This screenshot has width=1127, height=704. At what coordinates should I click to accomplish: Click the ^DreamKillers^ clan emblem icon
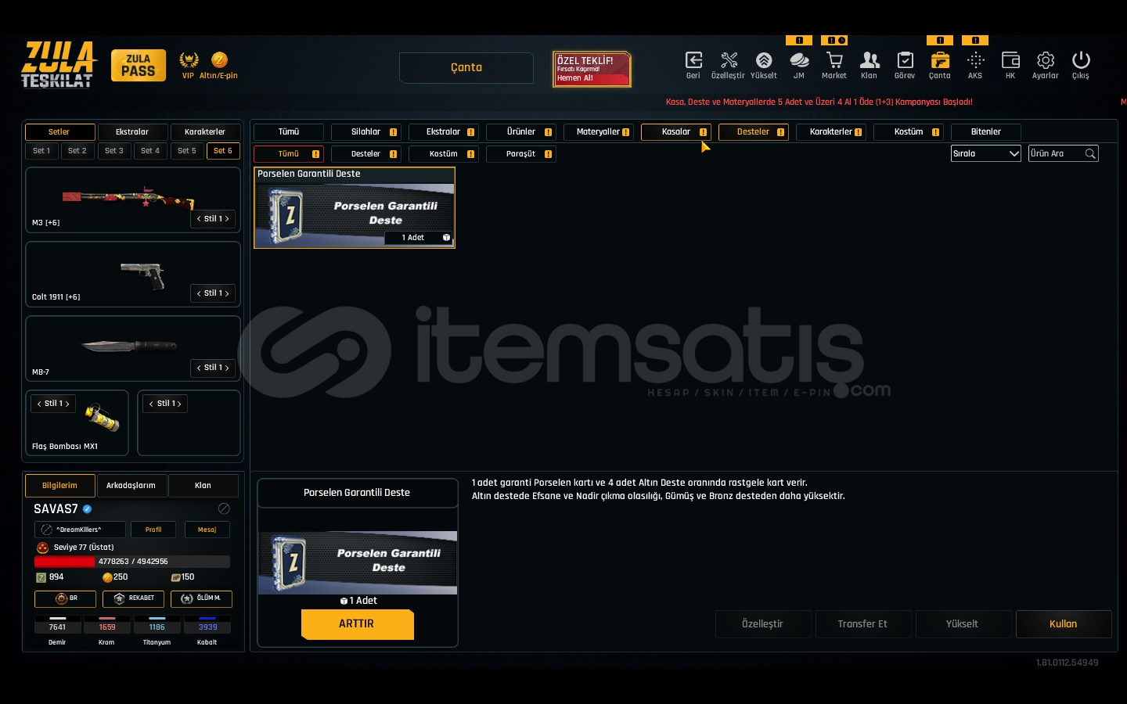coord(47,530)
